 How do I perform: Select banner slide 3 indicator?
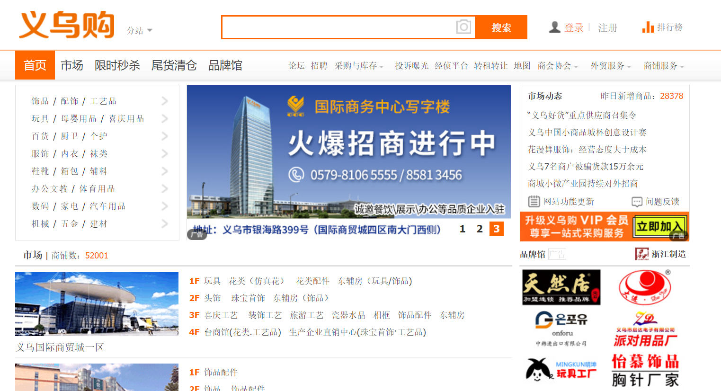point(497,229)
